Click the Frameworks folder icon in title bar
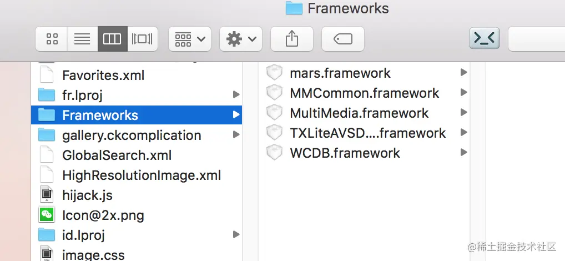 pyautogui.click(x=294, y=8)
